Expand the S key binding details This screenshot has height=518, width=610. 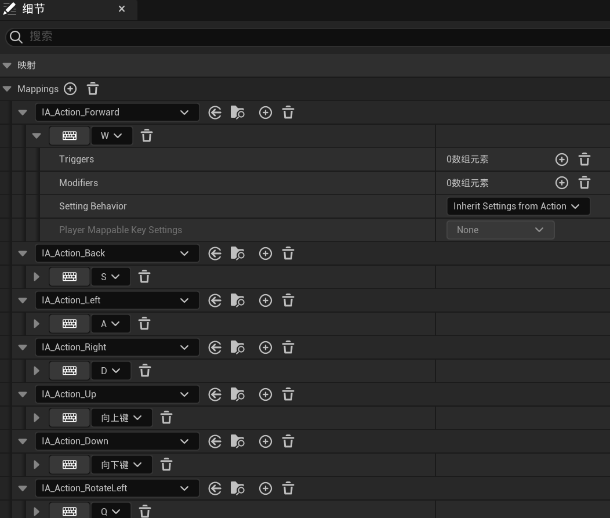click(37, 277)
